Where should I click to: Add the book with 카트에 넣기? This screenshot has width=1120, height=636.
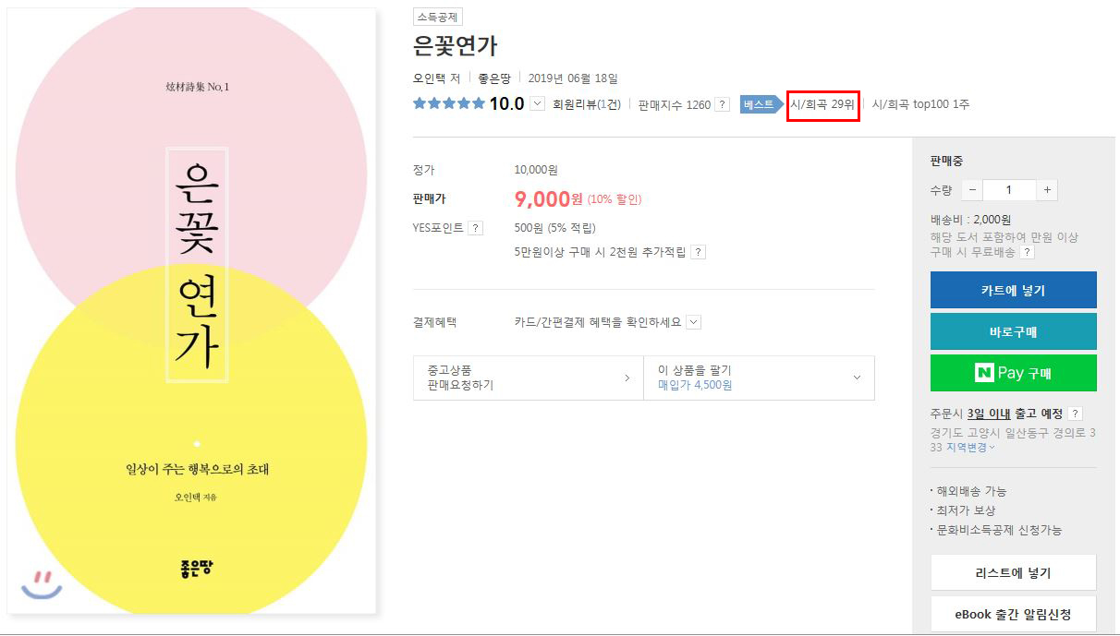pos(1014,290)
